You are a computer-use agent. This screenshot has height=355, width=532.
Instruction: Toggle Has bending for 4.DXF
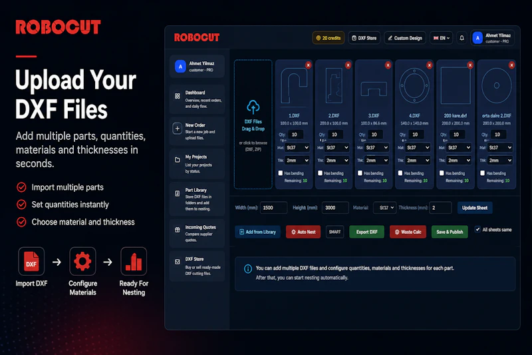(400, 173)
